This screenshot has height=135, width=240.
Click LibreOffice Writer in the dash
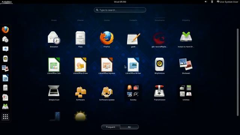(x=5, y=78)
